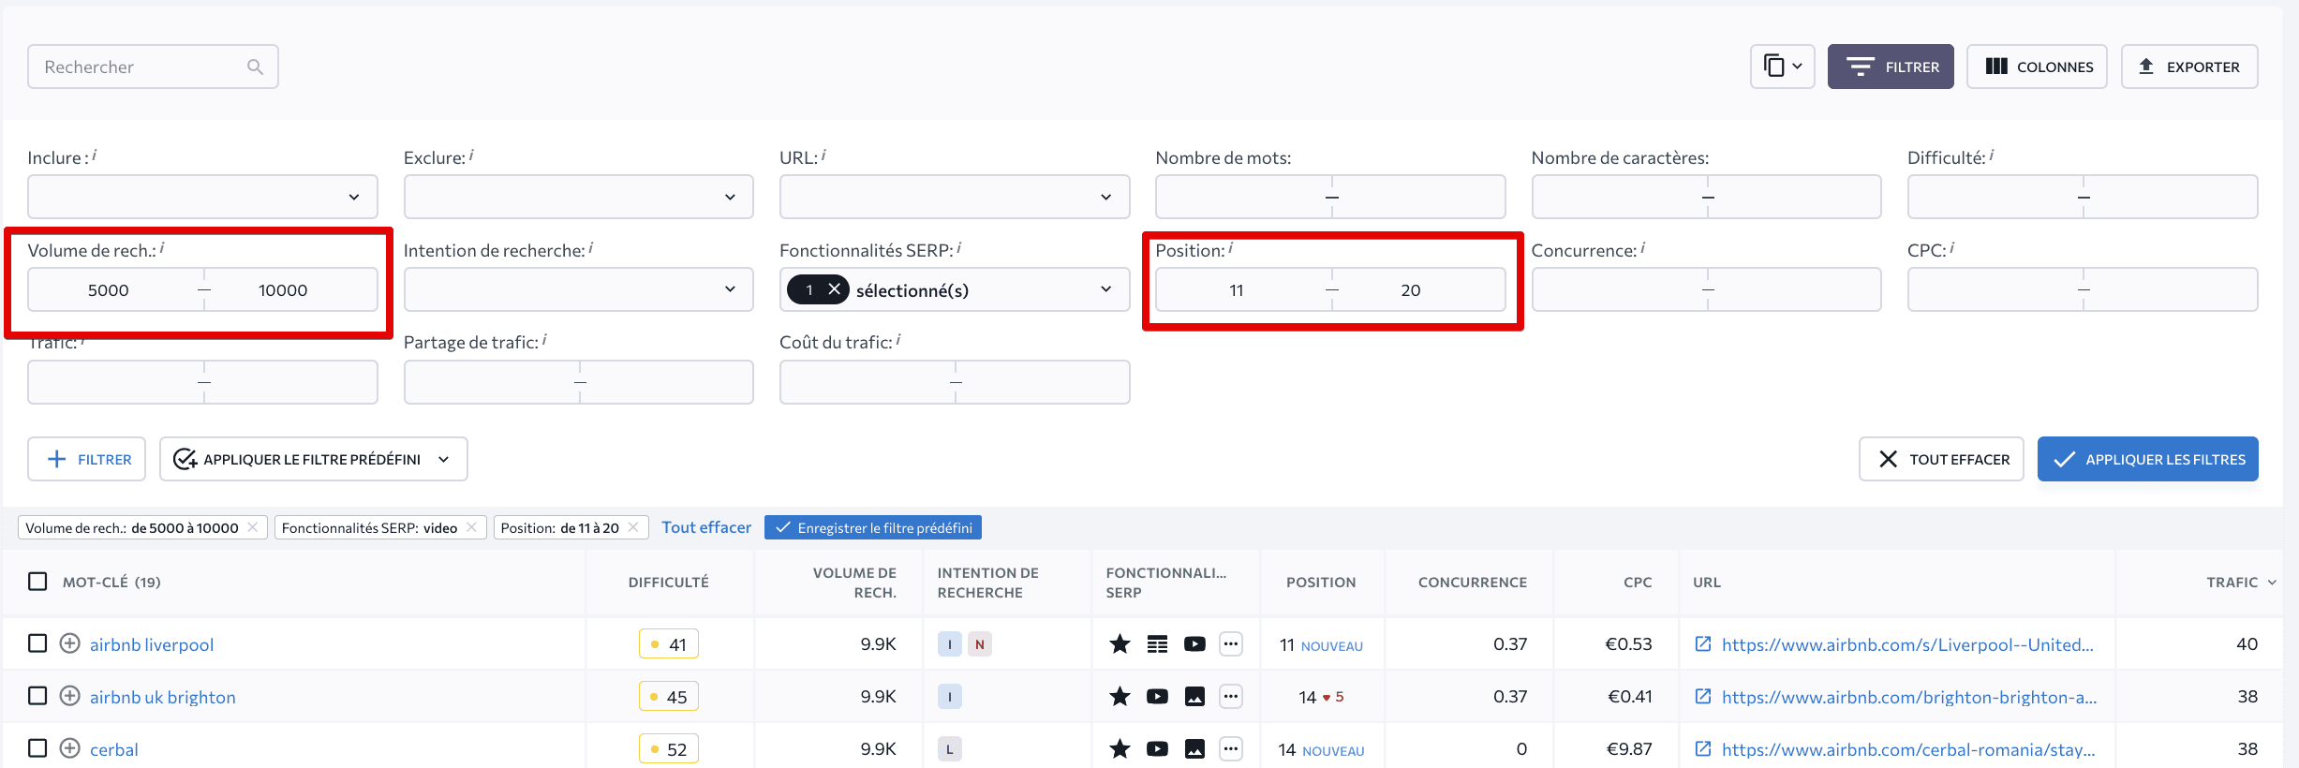Click the more icon in cerbal row
Image resolution: width=2299 pixels, height=768 pixels.
[1231, 748]
